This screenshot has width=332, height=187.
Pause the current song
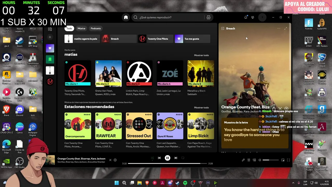[168, 158]
